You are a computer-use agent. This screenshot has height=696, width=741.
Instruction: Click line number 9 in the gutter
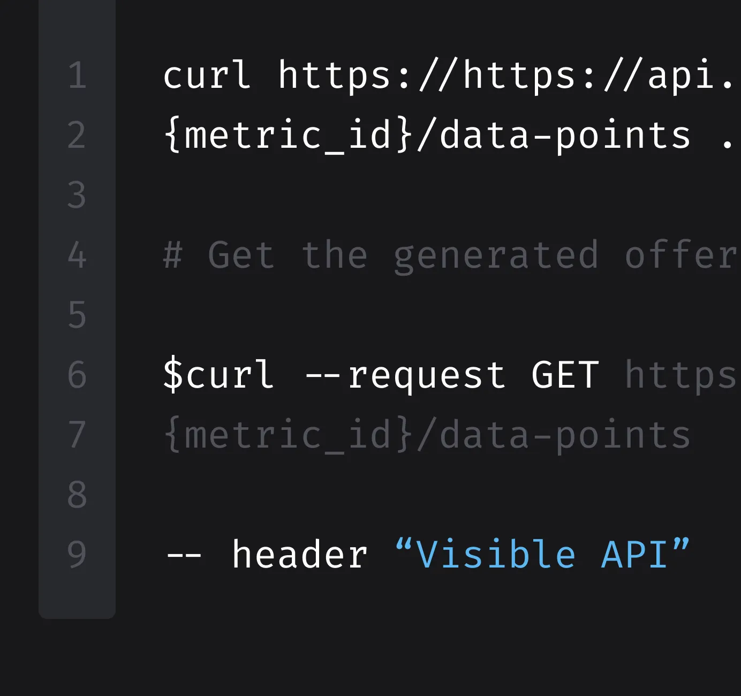point(77,554)
